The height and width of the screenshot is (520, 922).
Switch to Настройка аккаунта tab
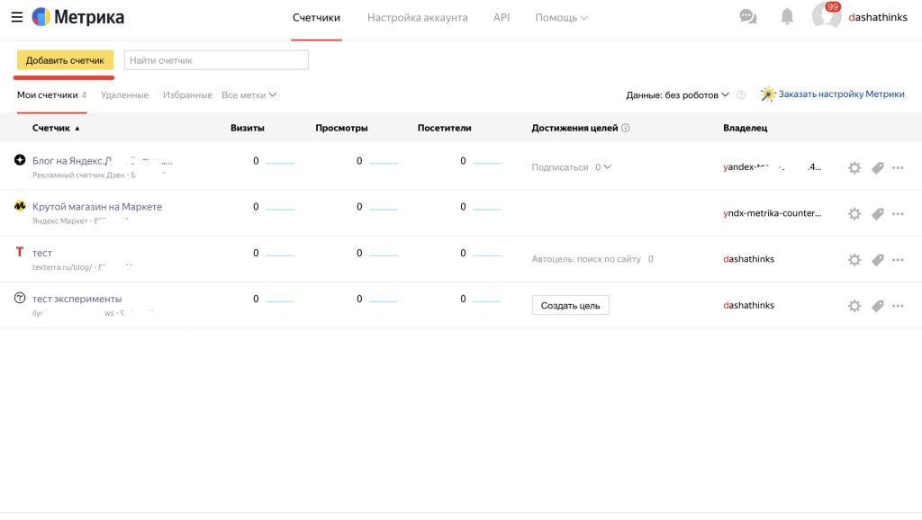pos(417,18)
